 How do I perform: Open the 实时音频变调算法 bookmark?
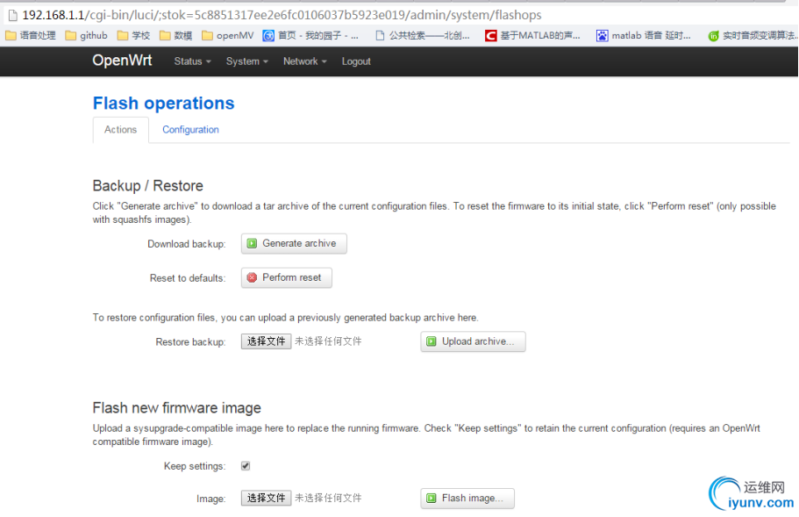click(x=753, y=35)
